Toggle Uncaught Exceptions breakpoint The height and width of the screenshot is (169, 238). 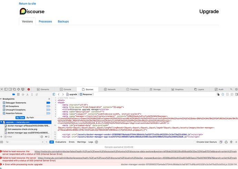coord(48,110)
